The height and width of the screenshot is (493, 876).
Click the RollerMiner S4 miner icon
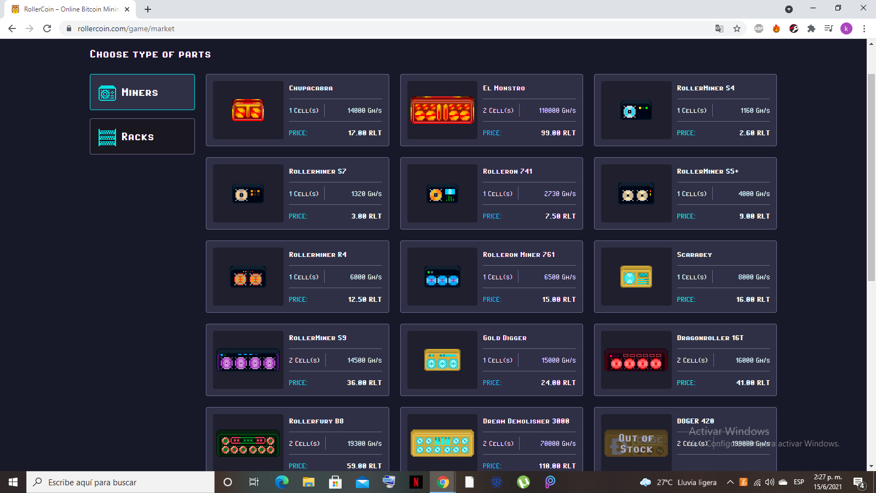[x=636, y=111]
